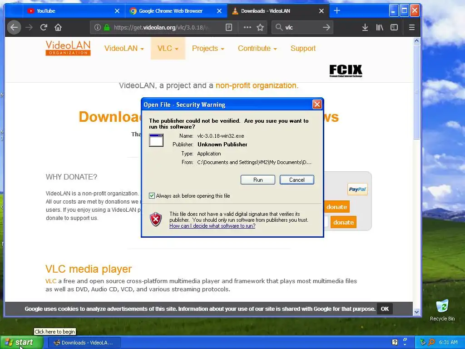
Task: Click the upper donate button
Action: [336, 207]
